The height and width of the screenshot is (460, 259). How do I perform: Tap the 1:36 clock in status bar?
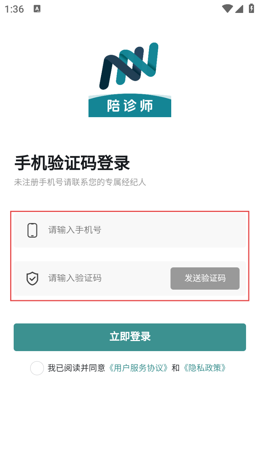[14, 9]
